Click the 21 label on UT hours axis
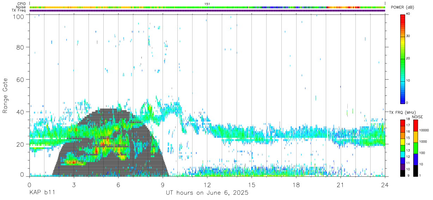 341,185
